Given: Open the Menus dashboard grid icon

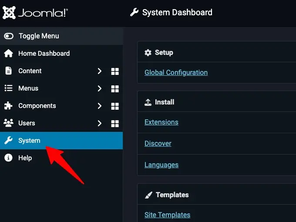Looking at the screenshot, I should tap(115, 89).
